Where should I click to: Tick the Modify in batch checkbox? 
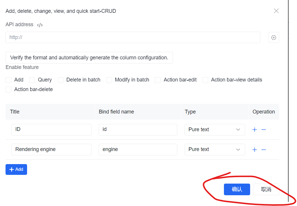point(109,80)
